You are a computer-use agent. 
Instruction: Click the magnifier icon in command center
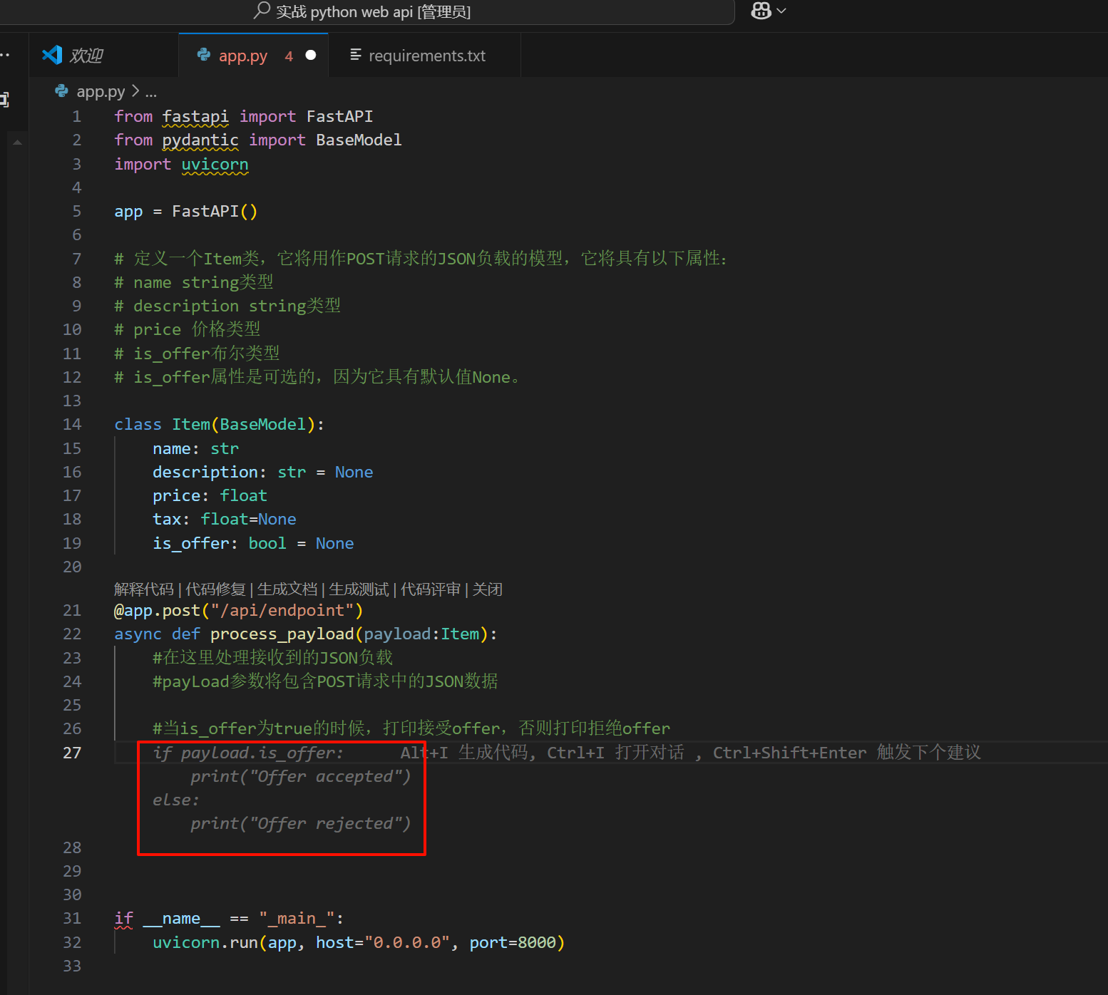262,11
